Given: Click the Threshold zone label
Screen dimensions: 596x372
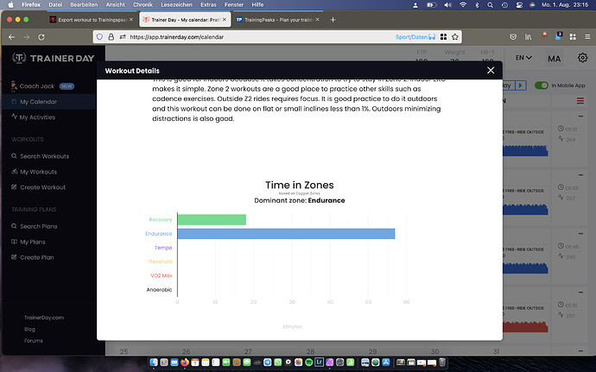Looking at the screenshot, I should click(x=160, y=262).
